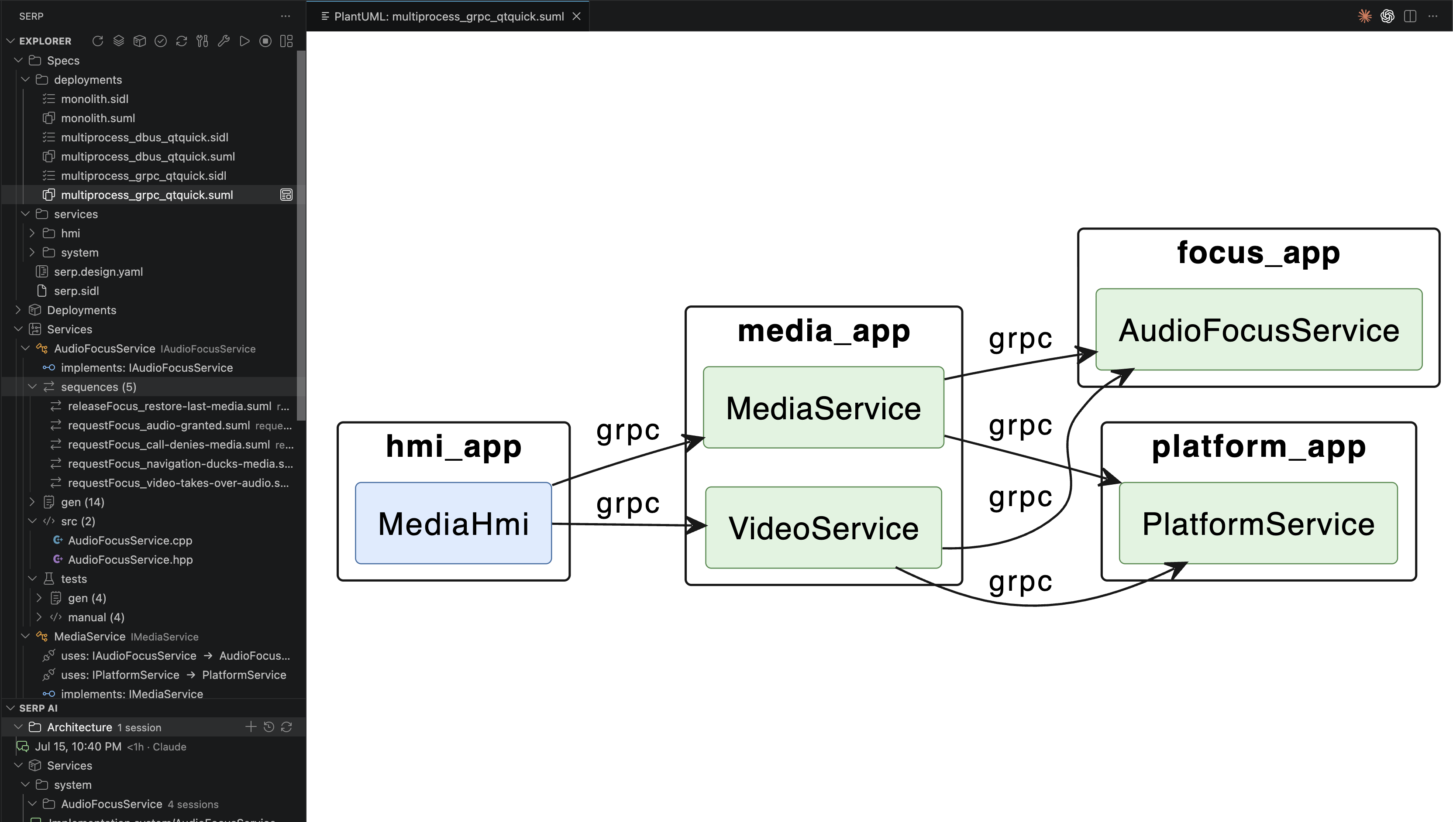This screenshot has height=822, width=1453.
Task: Click the layout panels icon in Explorer toolbar
Action: pyautogui.click(x=286, y=41)
